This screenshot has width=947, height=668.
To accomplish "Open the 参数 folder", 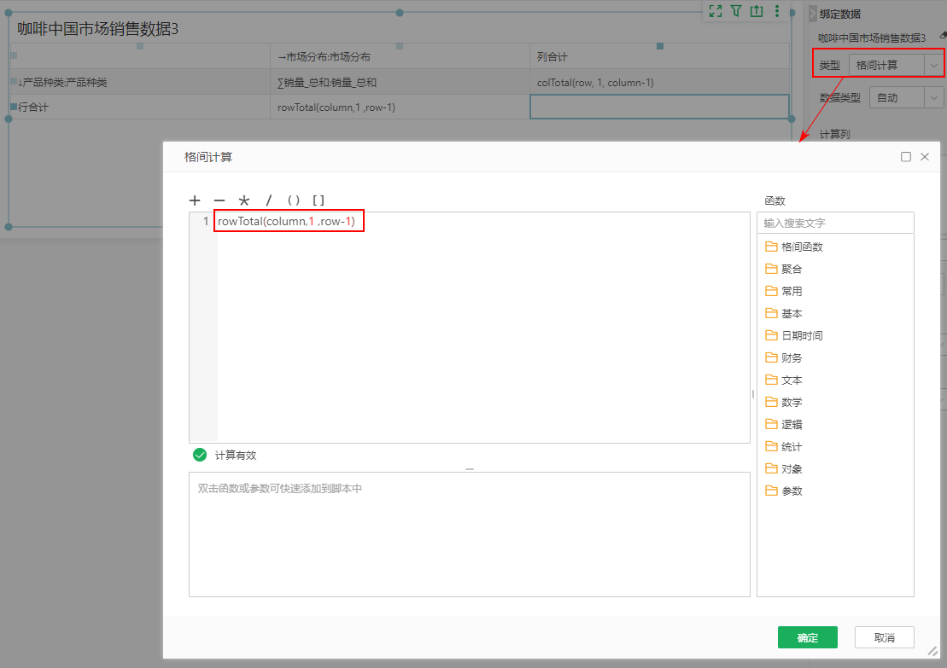I will tap(784, 491).
